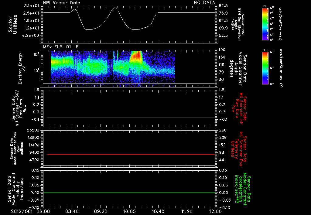The width and height of the screenshot is (311, 215).
Task: Click the "10:00" time axis label
Action: pyautogui.click(x=129, y=212)
